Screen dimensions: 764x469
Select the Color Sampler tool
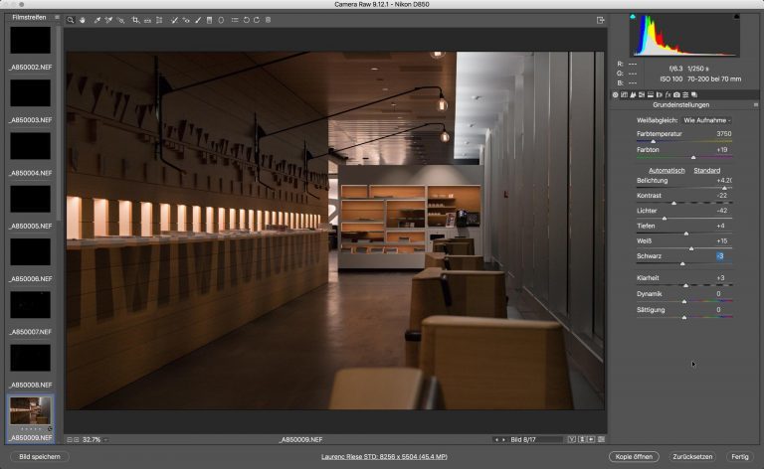pos(108,20)
